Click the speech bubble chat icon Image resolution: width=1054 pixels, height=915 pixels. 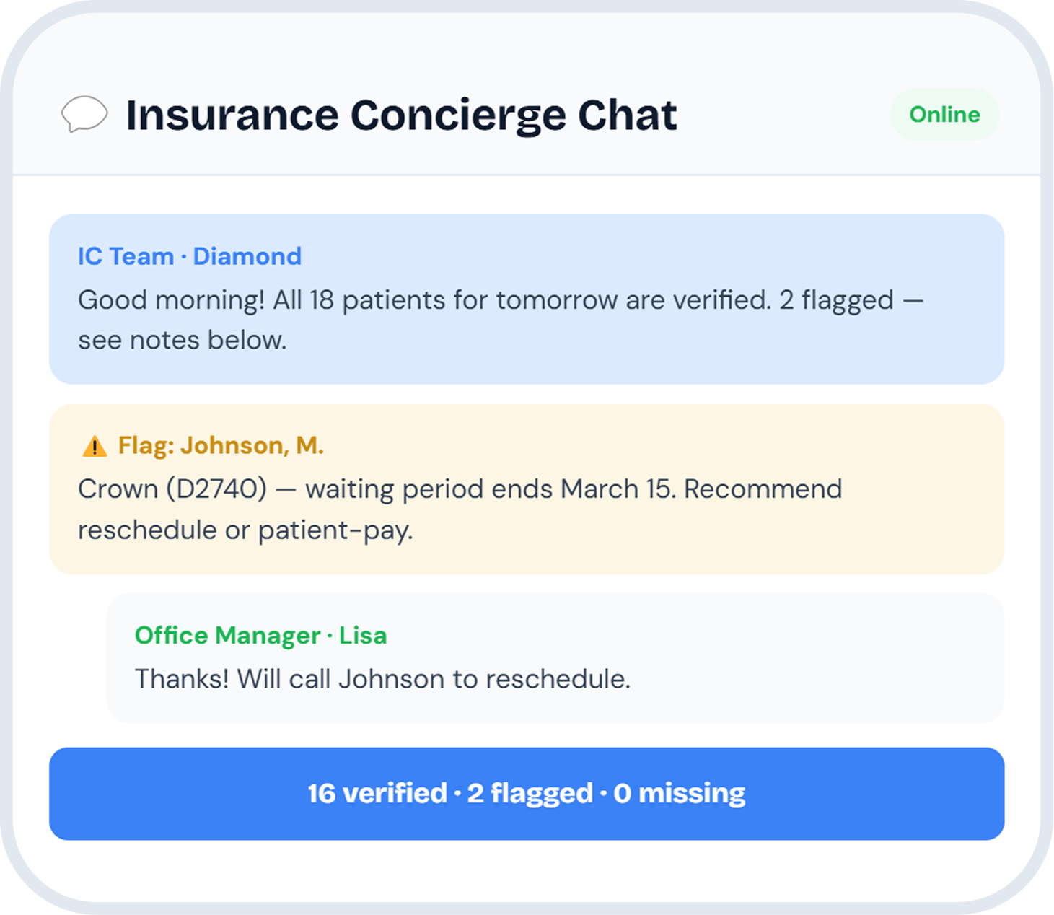(84, 114)
